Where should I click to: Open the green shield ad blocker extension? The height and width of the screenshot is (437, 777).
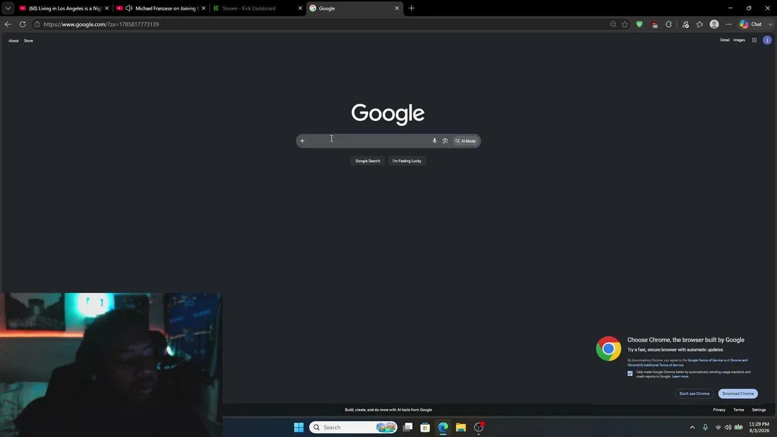[x=639, y=24]
